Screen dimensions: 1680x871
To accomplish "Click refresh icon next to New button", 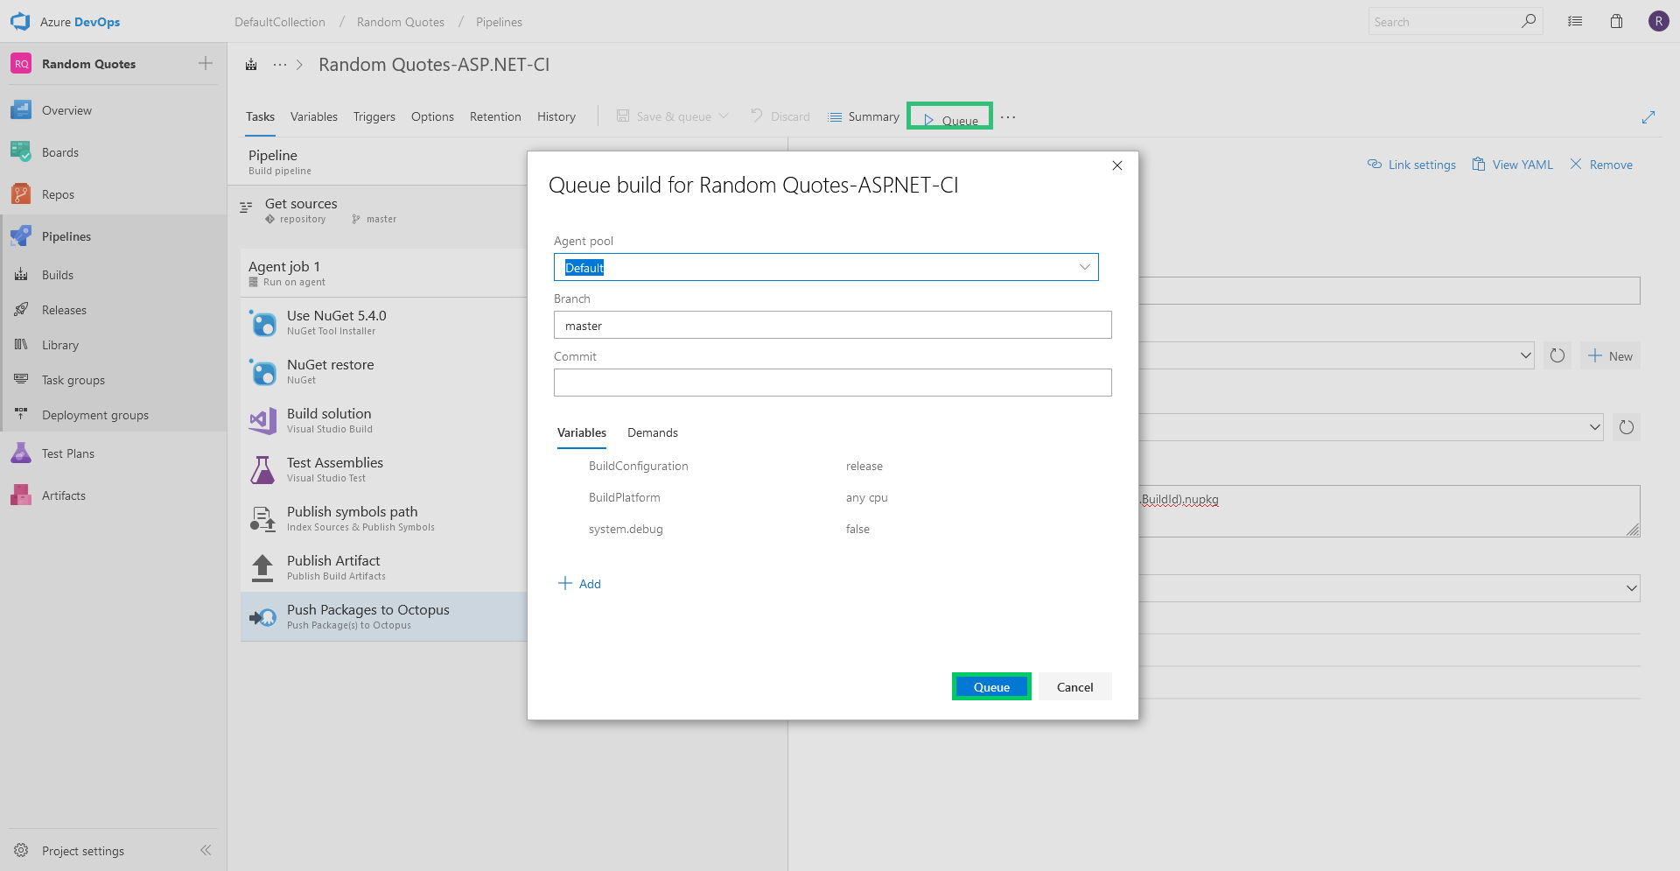I will coord(1557,355).
